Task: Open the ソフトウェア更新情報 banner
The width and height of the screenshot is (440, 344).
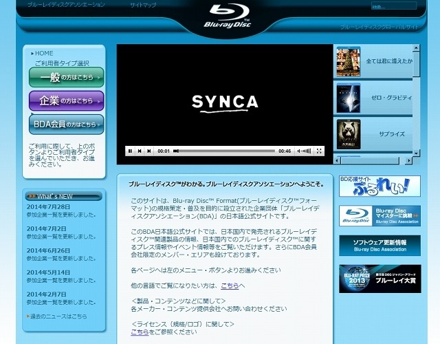Action: (x=379, y=246)
